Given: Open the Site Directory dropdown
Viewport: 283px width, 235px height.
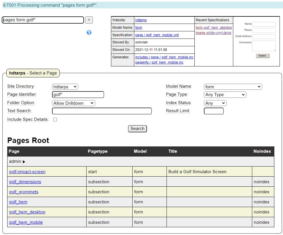Looking at the screenshot, I should click(x=65, y=87).
